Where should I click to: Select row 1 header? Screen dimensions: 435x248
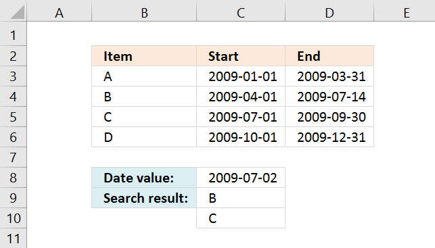14,34
